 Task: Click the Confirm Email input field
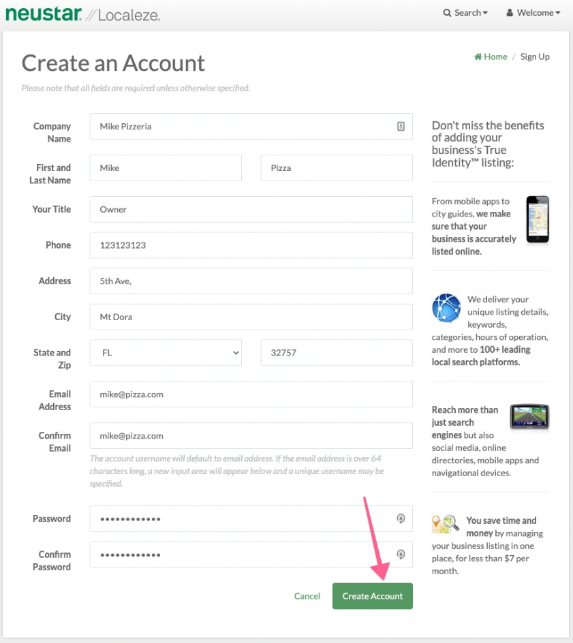click(x=251, y=436)
